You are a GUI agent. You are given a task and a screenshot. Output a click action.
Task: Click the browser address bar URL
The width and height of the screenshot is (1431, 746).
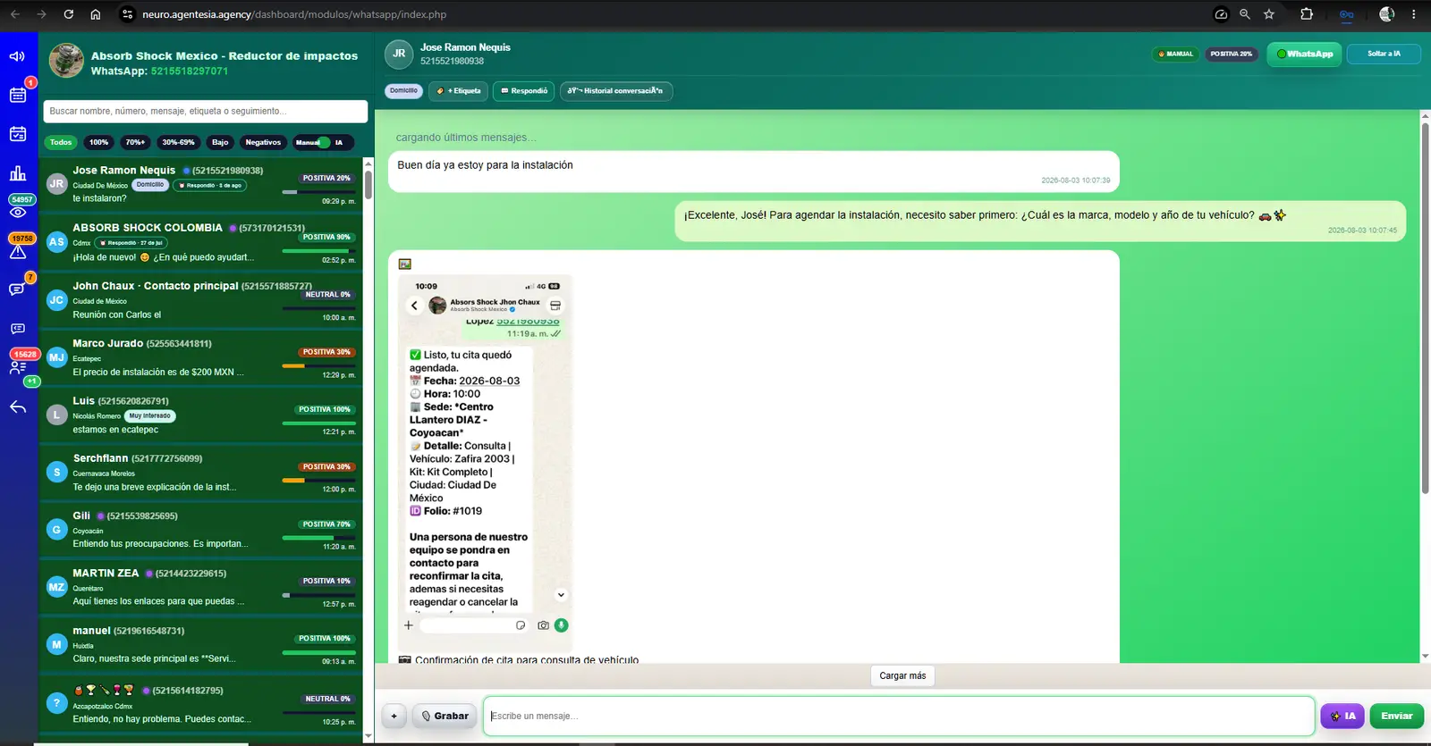(x=294, y=14)
